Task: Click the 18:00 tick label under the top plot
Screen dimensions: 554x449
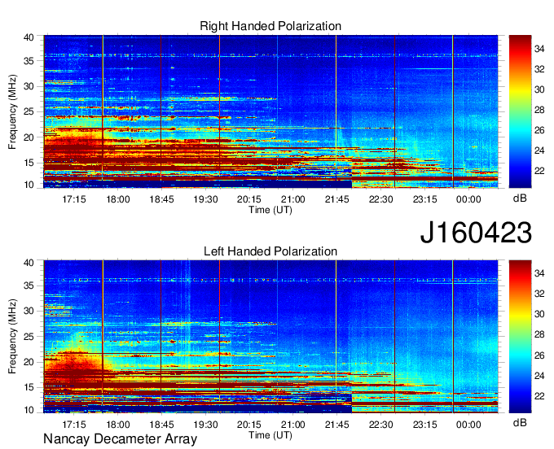Action: pyautogui.click(x=118, y=199)
